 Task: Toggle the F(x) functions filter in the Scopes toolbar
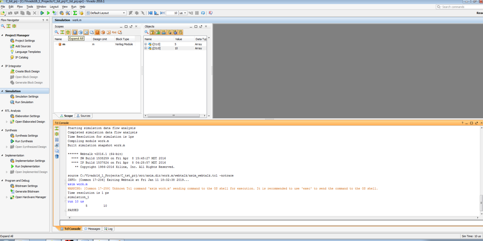(114, 32)
